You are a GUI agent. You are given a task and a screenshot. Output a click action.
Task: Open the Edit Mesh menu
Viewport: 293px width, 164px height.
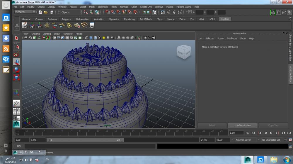click(103, 7)
